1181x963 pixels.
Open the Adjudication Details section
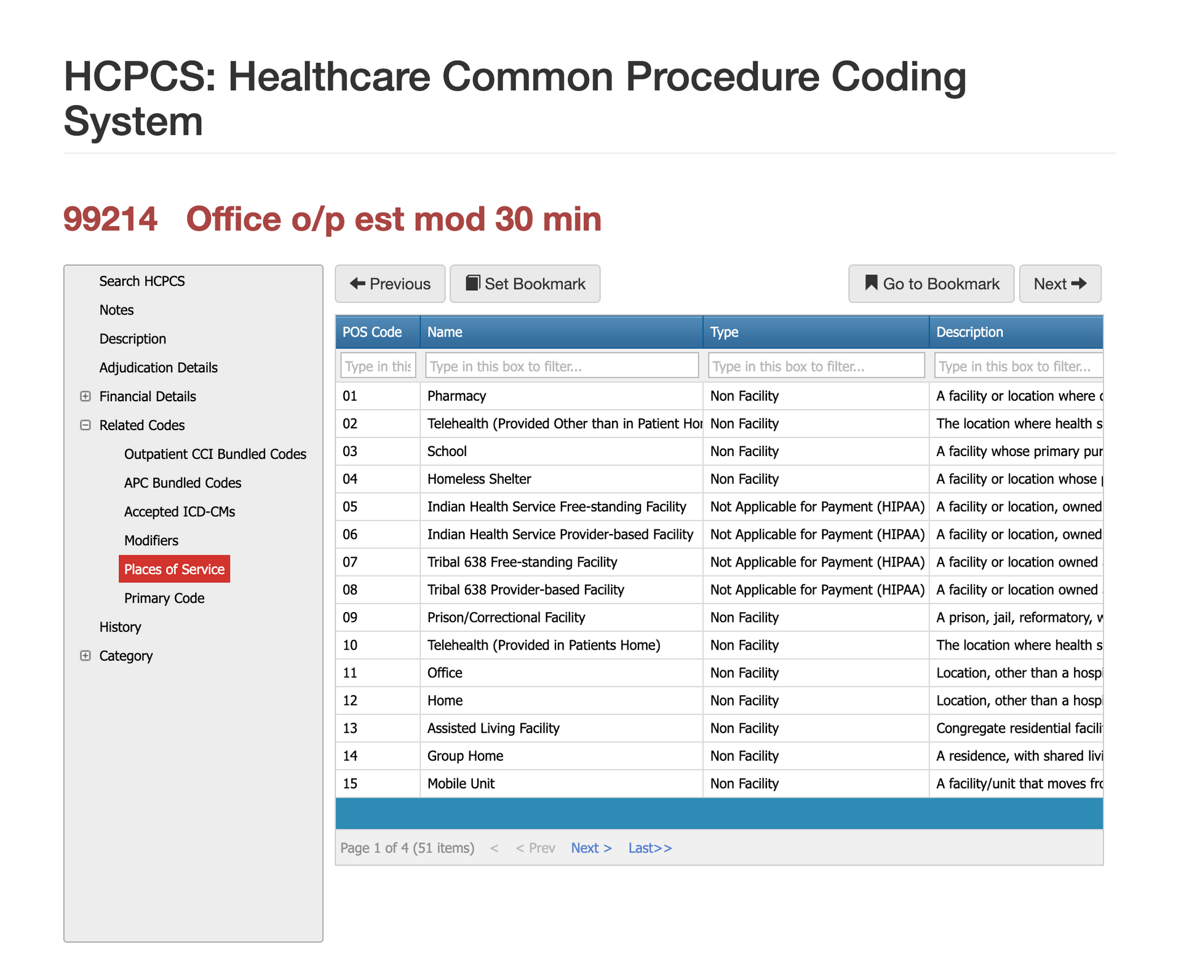pos(158,367)
